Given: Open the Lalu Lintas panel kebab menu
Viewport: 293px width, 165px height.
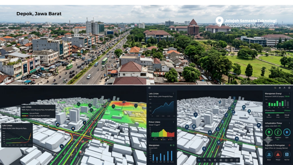Looking at the screenshot, I should click(173, 94).
